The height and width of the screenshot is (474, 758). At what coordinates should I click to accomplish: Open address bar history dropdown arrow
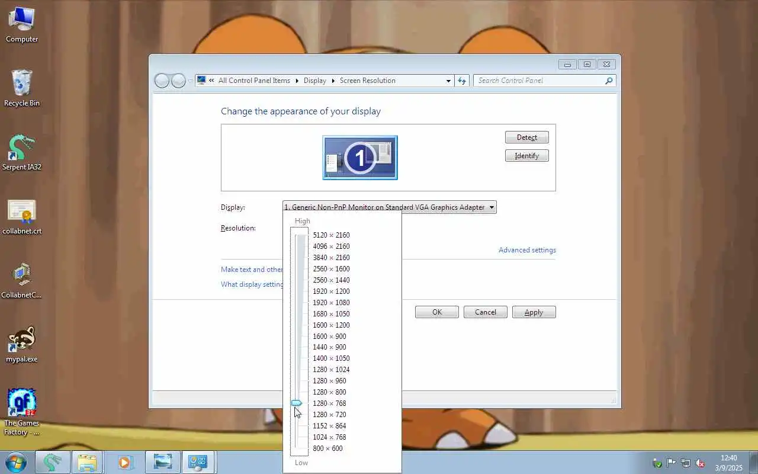448,81
